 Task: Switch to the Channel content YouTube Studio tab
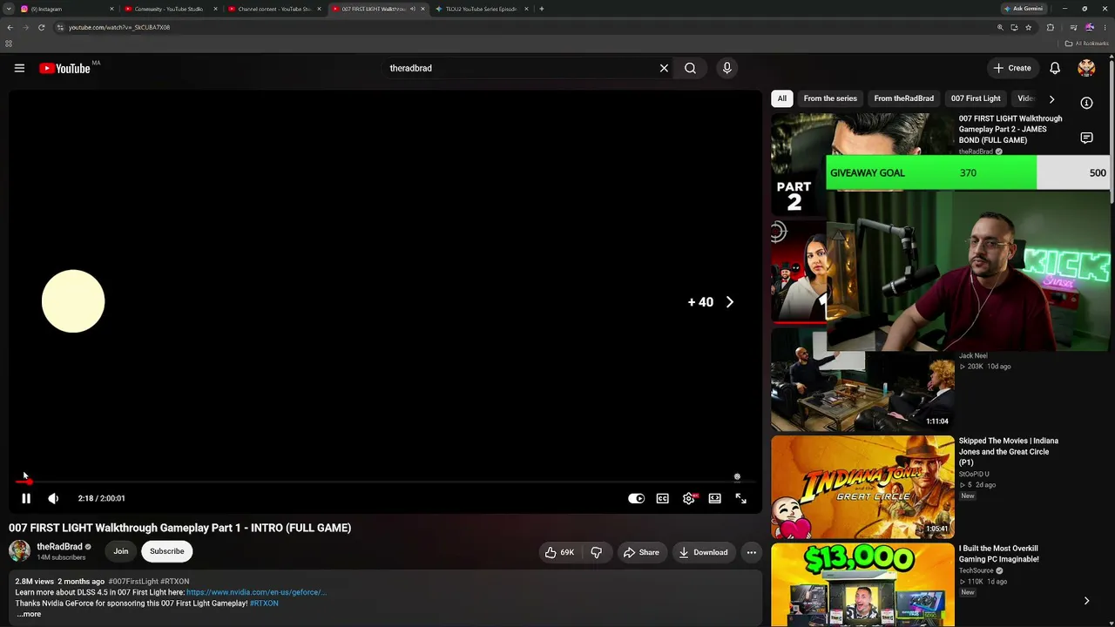[273, 9]
